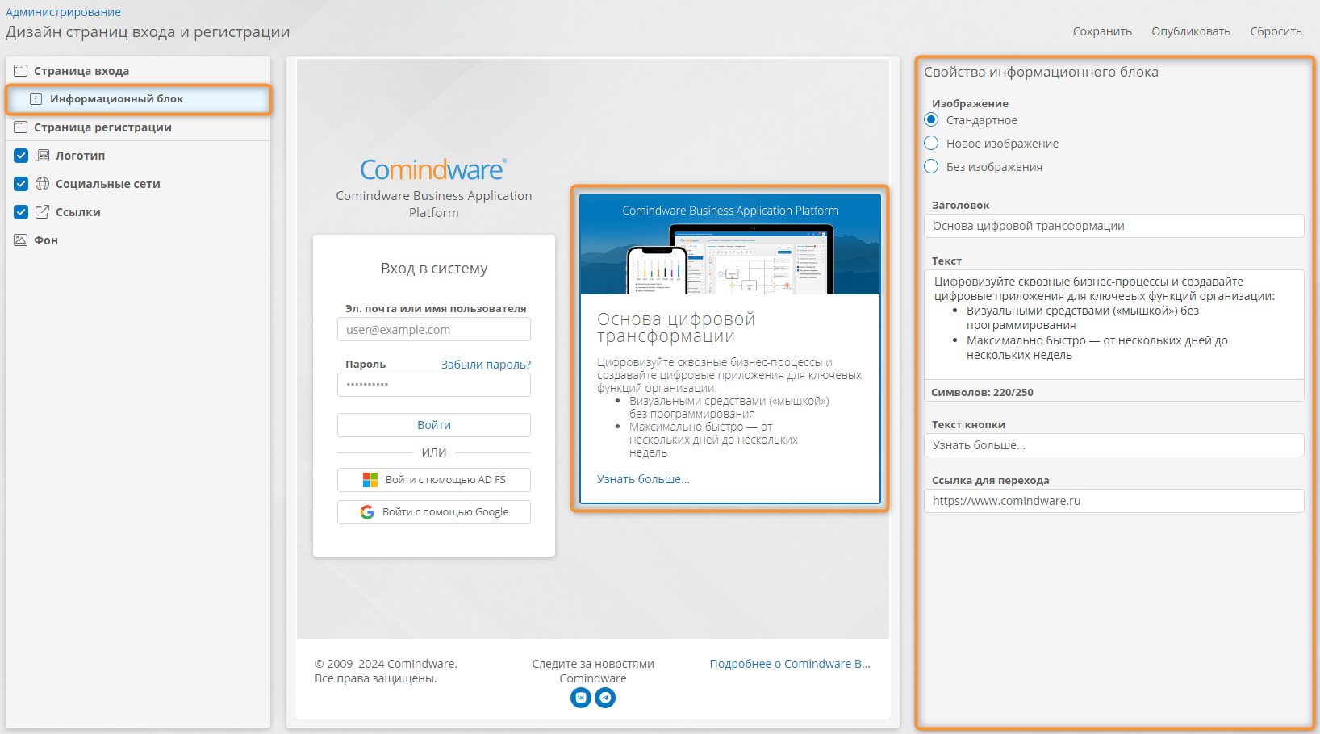Open the Администрирование breadcrumb link

click(x=63, y=12)
